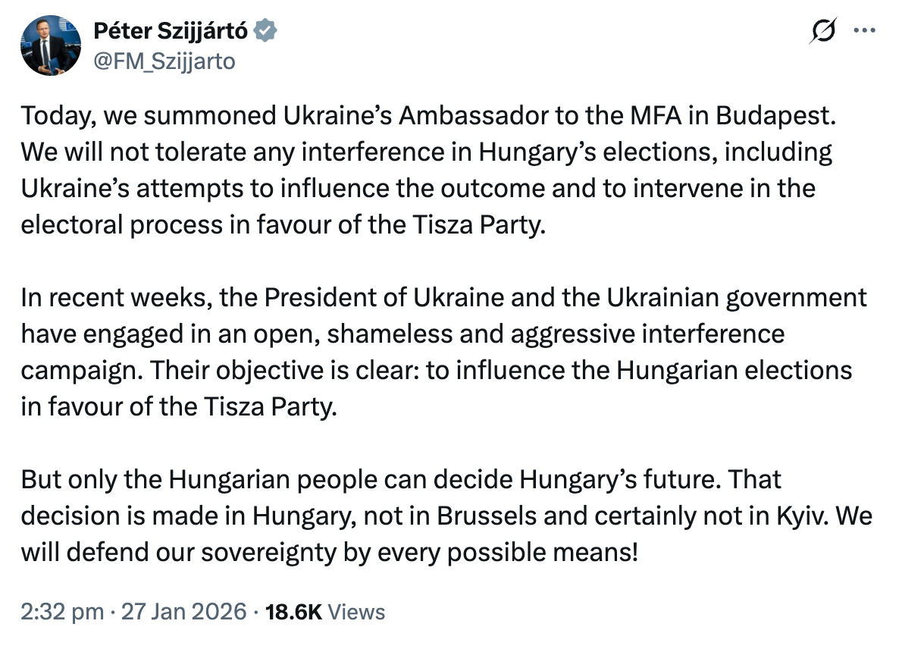This screenshot has height=649, width=902.
Task: Click the phrase Hungarian elections
Action: (x=734, y=370)
